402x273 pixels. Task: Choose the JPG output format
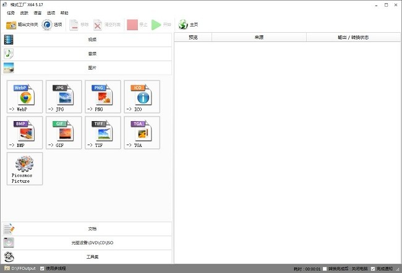[64, 96]
